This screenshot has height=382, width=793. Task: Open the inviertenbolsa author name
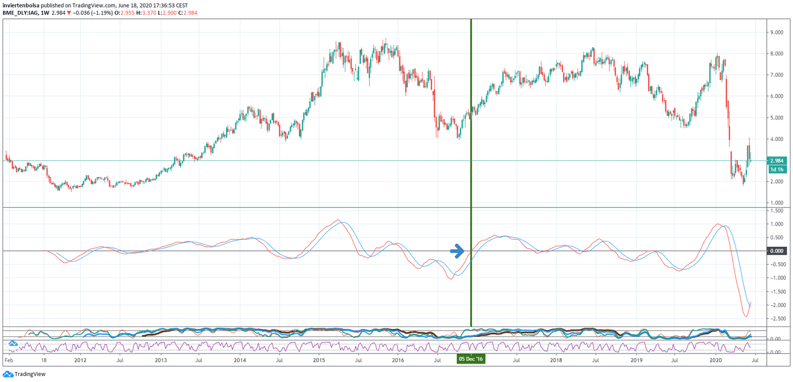(21, 5)
